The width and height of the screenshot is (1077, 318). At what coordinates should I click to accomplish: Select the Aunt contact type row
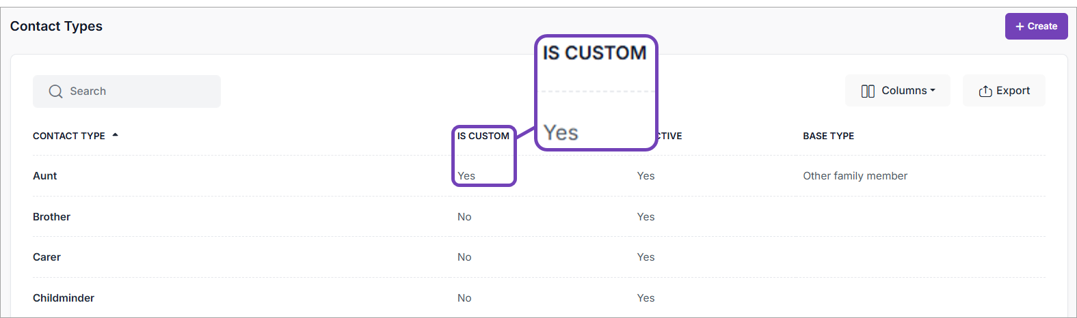45,176
